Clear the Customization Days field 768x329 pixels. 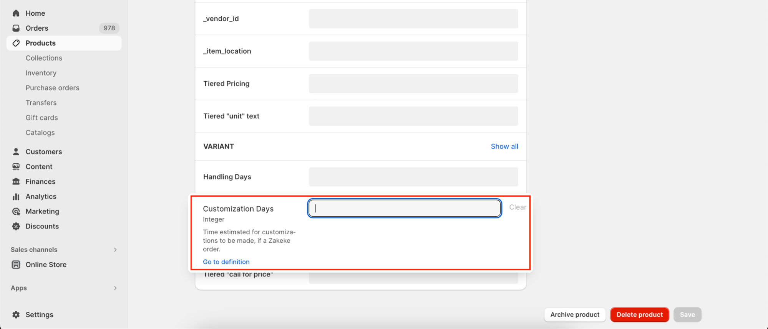(517, 207)
